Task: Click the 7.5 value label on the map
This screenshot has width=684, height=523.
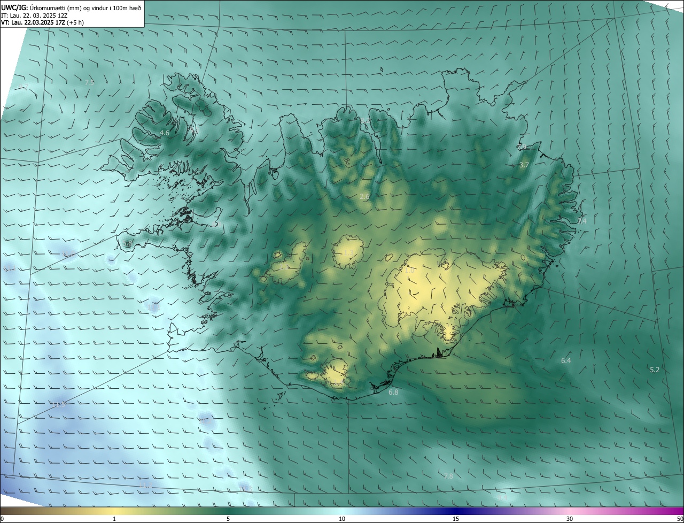Action: pyautogui.click(x=89, y=82)
